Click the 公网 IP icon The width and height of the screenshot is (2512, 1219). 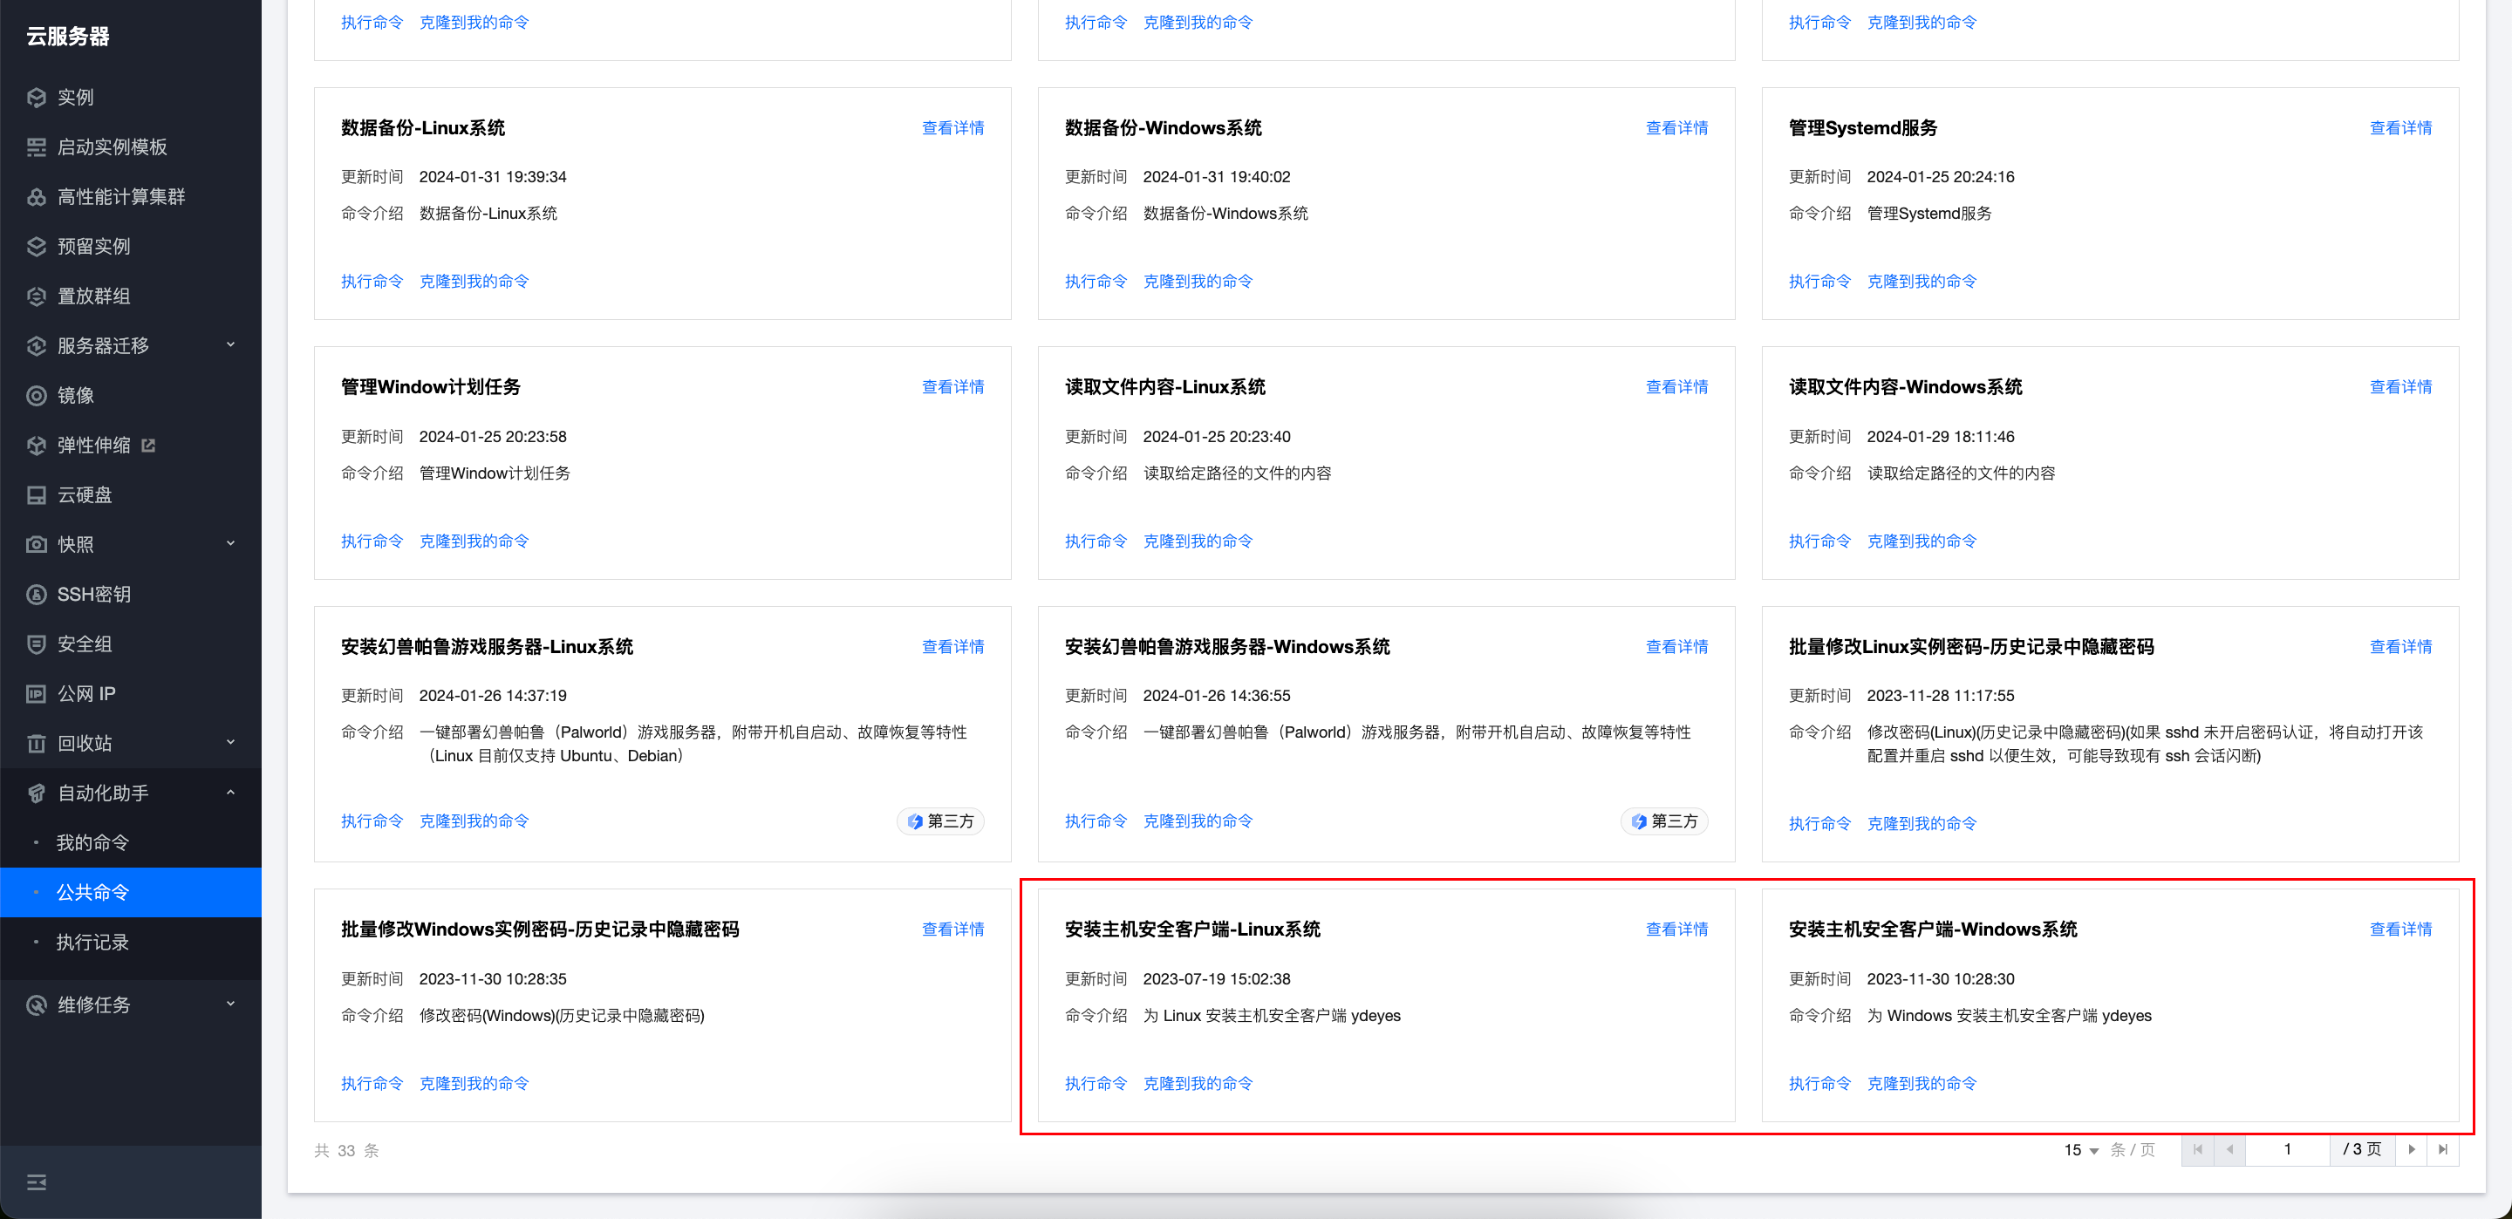click(36, 694)
